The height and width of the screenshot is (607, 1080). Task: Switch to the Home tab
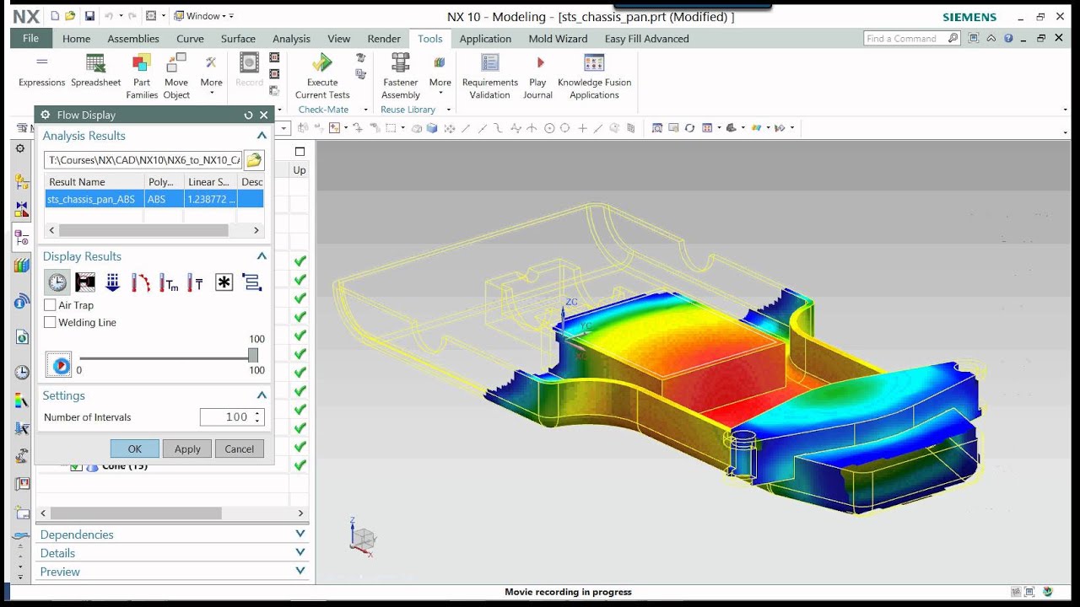coord(76,39)
